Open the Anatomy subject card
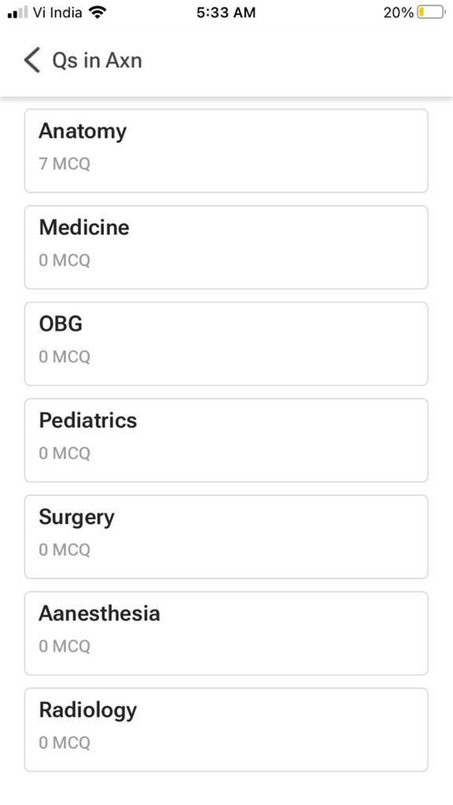 point(226,151)
